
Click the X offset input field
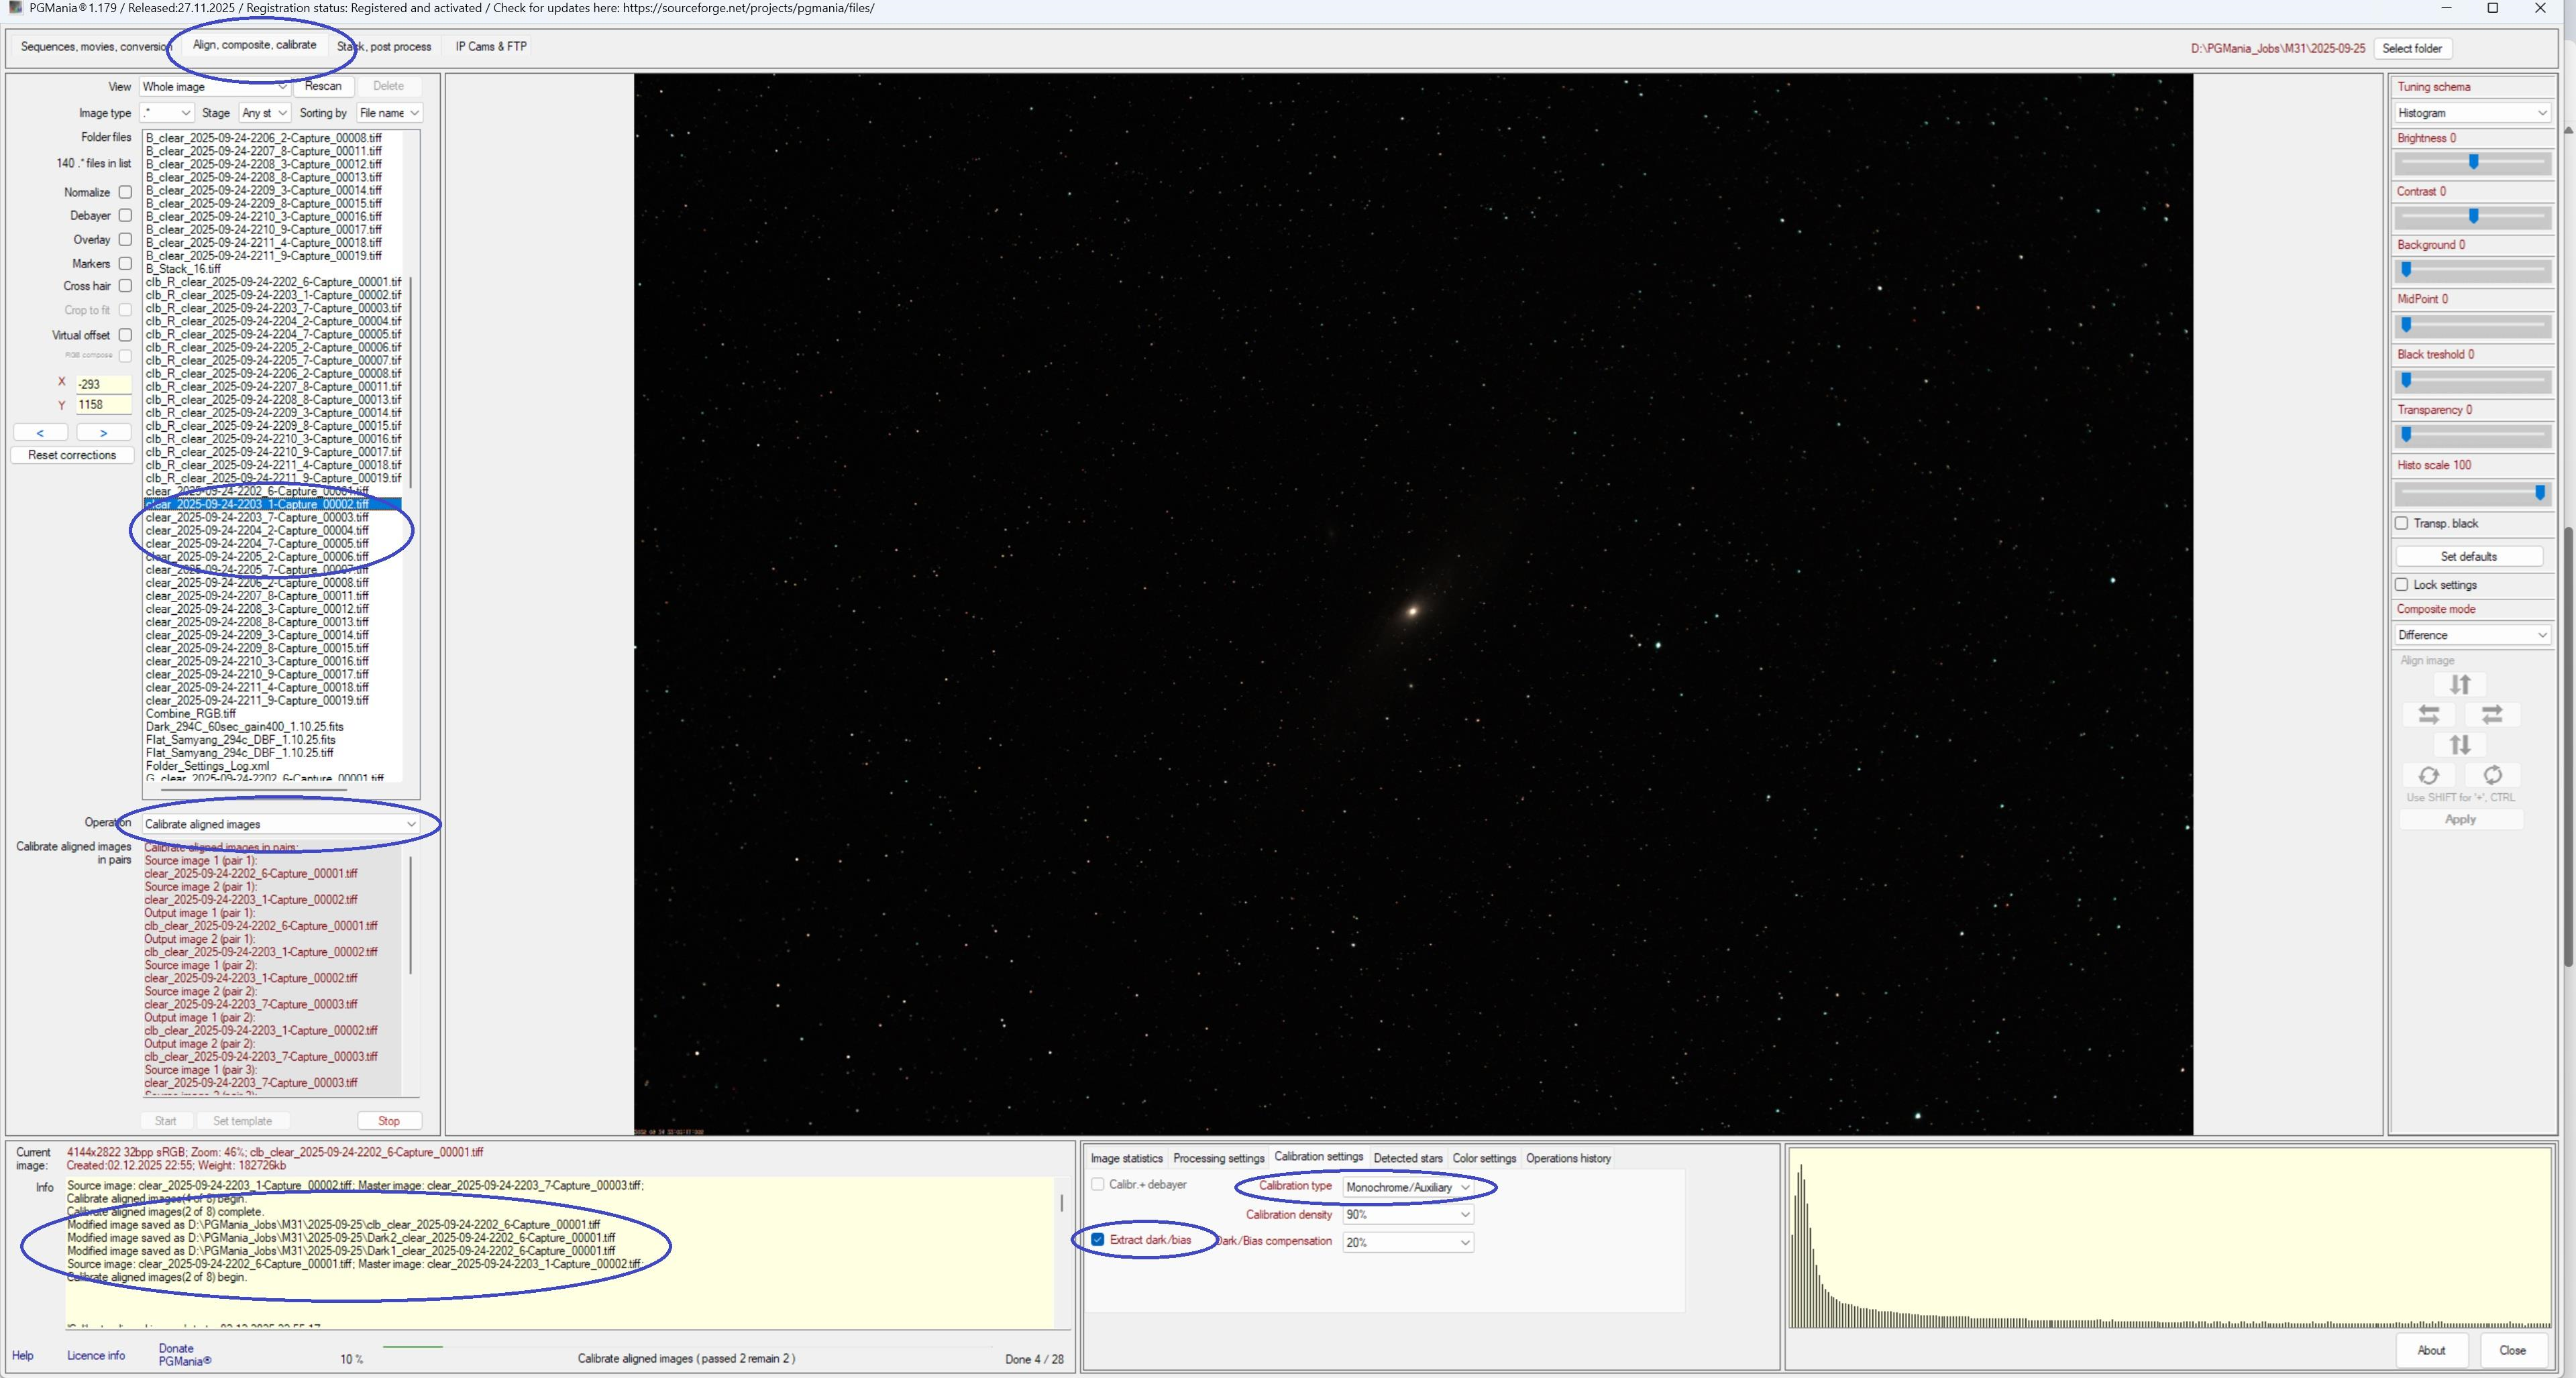click(103, 384)
